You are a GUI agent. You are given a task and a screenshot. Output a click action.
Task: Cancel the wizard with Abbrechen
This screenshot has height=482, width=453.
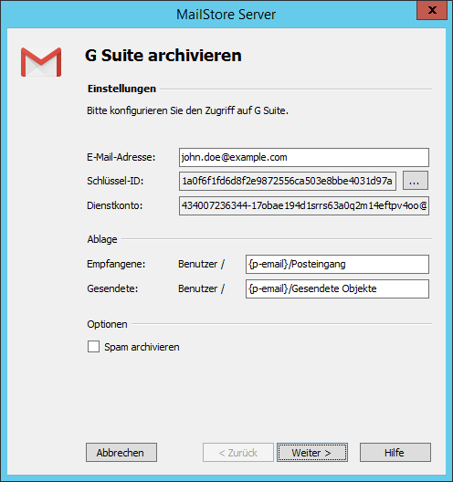coord(121,453)
